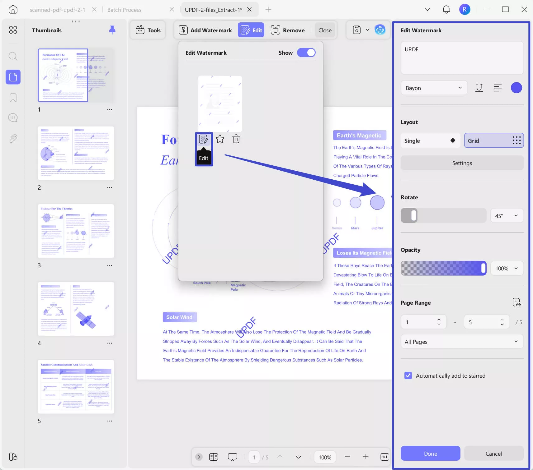Screen dimensions: 533x470
Task: Open the bookmarks panel
Action: tap(13, 98)
